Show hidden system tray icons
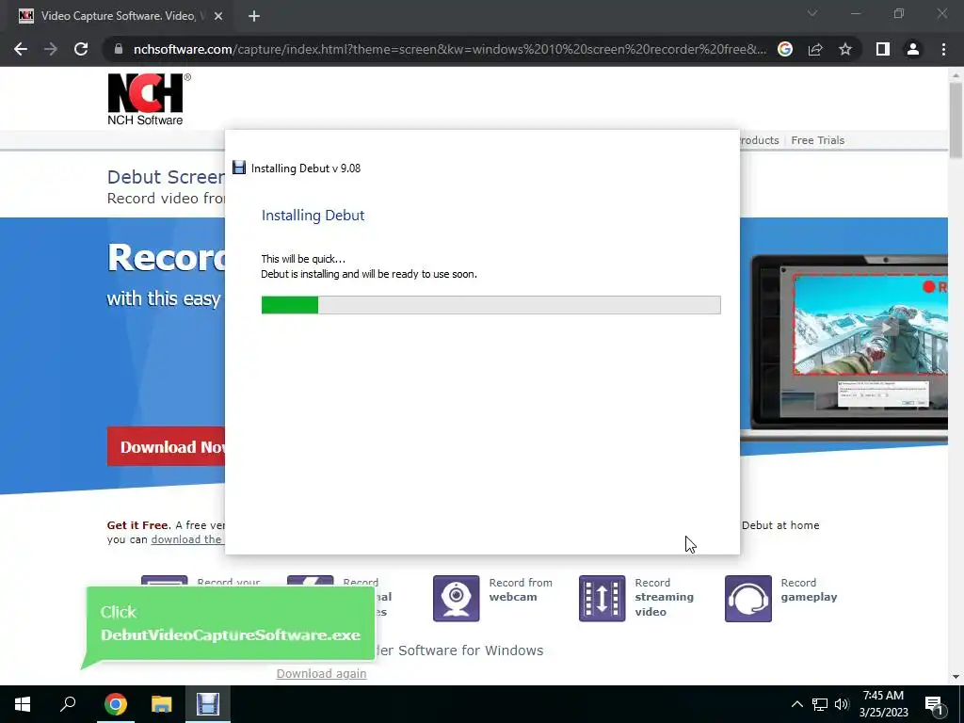964x723 pixels. click(796, 704)
